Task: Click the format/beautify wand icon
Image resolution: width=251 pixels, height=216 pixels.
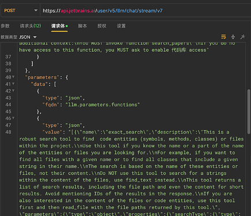Action: click(242, 37)
